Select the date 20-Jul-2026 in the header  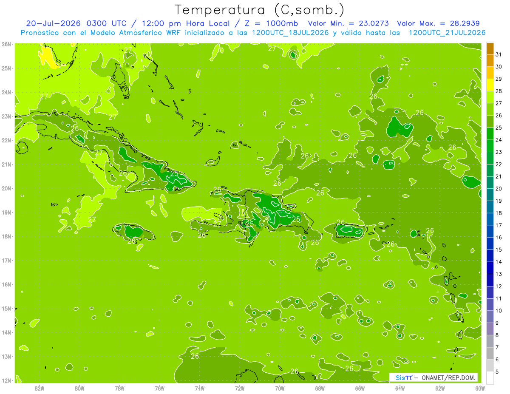(x=54, y=23)
